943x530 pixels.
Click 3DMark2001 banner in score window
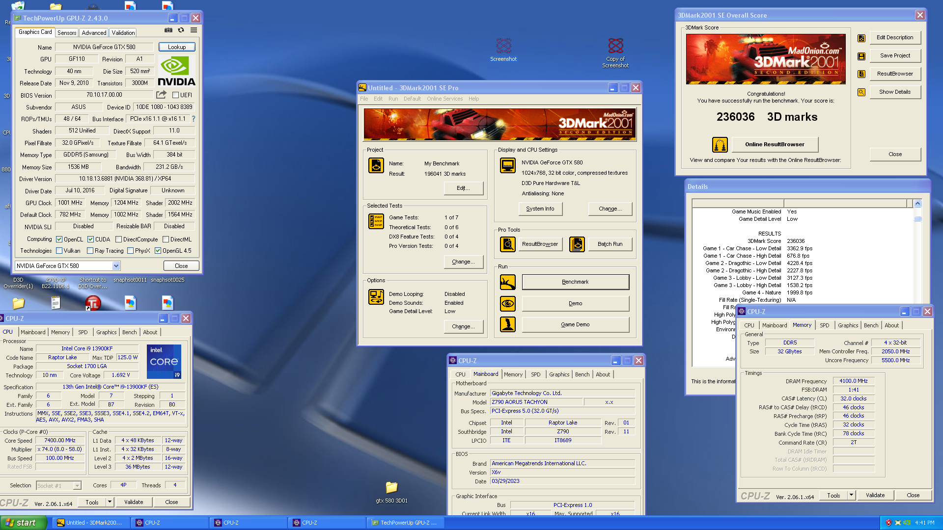tap(766, 59)
